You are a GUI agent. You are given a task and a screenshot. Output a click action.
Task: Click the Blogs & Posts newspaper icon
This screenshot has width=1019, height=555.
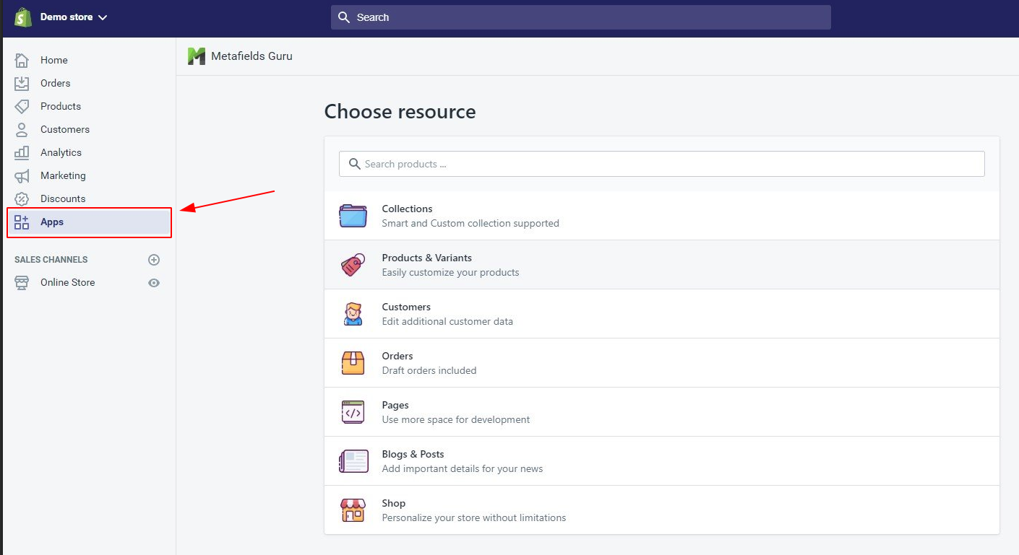coord(353,461)
